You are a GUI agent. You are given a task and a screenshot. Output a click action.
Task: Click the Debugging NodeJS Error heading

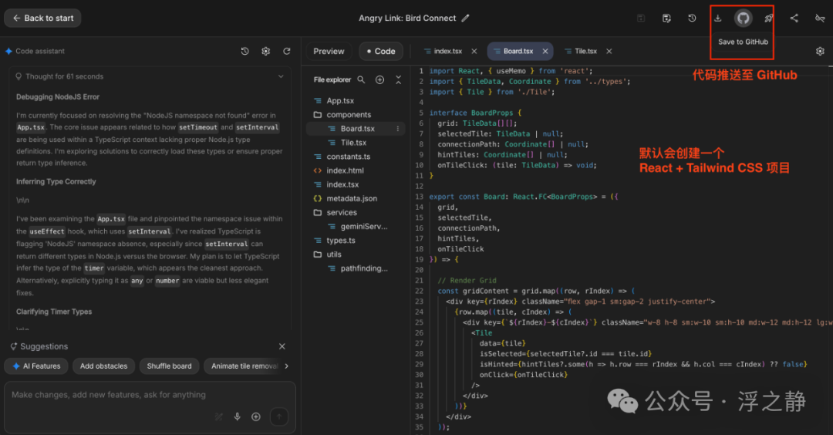(57, 96)
